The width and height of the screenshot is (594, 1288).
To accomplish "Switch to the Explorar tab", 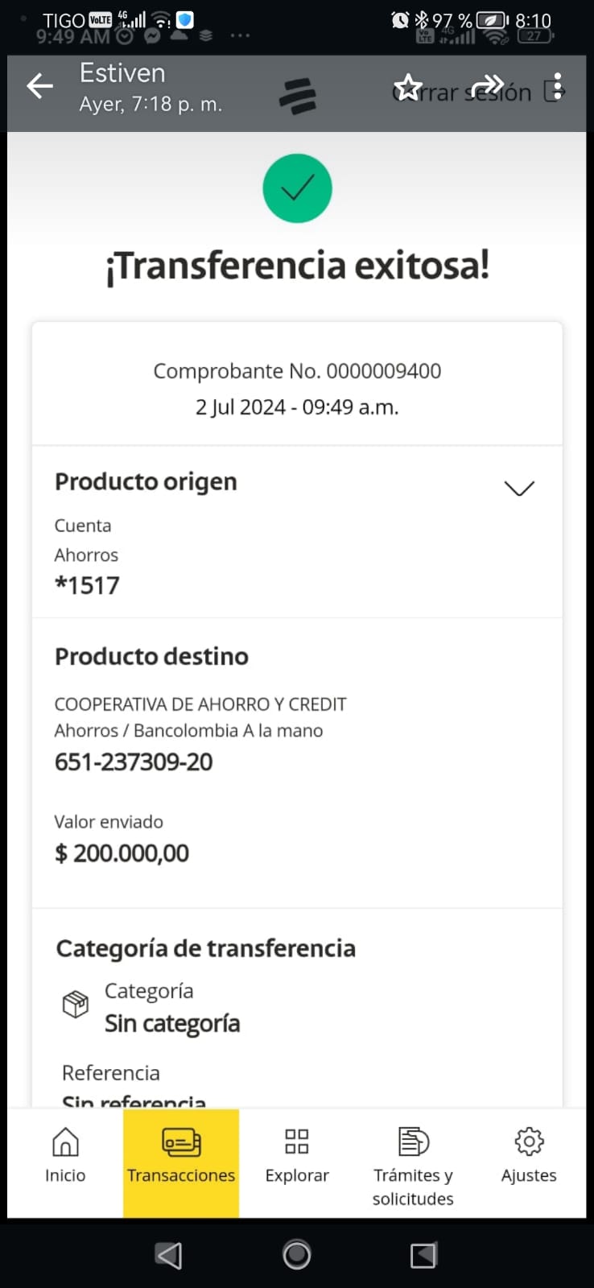I will click(x=297, y=1156).
